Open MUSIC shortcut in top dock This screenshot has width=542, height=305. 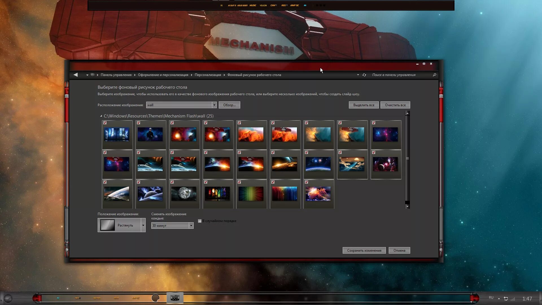point(253,5)
